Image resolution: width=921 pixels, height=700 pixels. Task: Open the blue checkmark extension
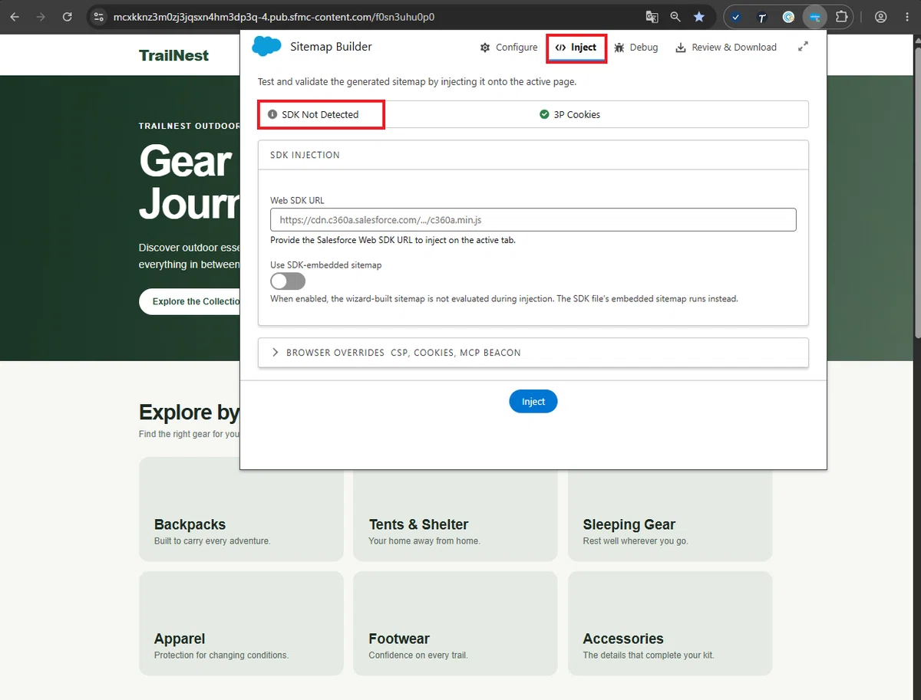[736, 16]
